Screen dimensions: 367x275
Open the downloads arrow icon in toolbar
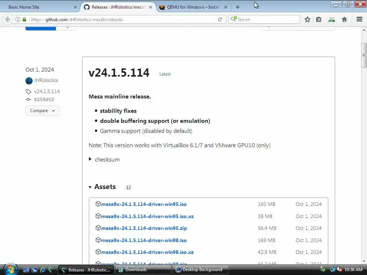[332, 19]
